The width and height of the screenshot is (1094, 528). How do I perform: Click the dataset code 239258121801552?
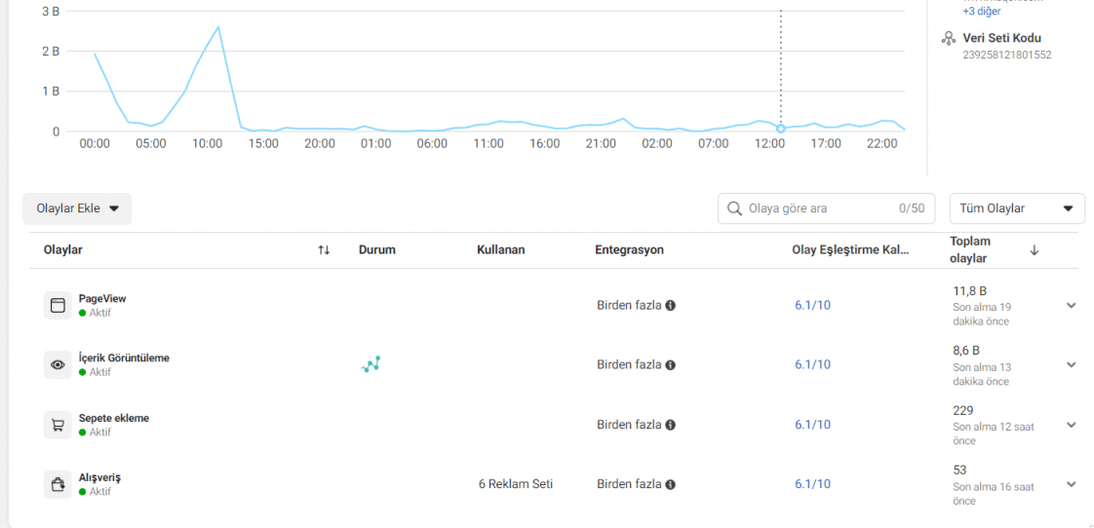1007,55
